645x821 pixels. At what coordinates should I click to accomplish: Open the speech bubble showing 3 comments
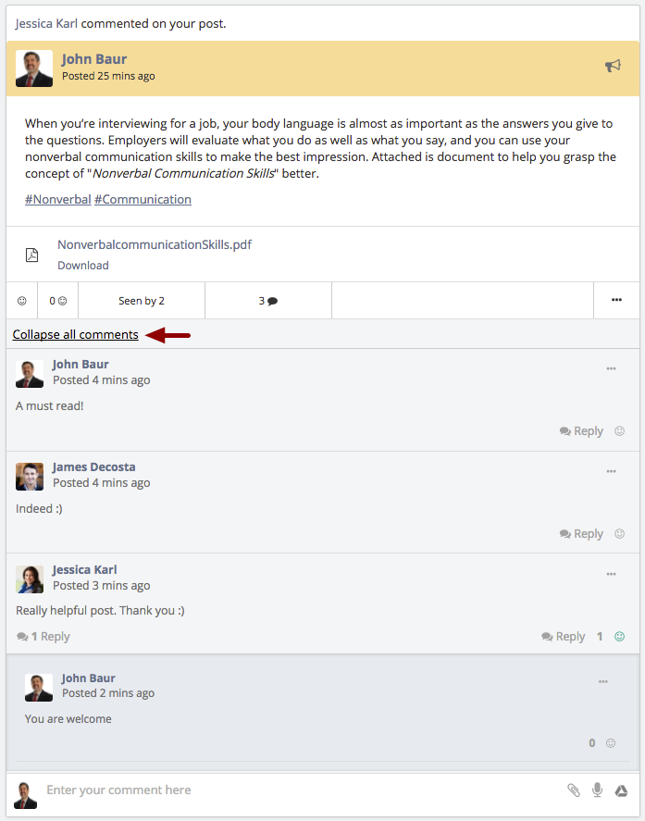pos(268,301)
